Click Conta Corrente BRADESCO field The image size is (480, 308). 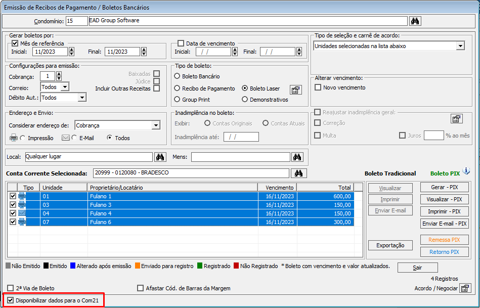click(x=191, y=173)
